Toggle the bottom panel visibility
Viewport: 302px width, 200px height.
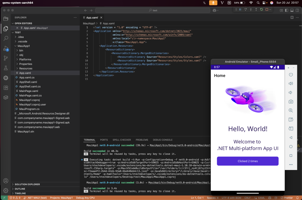click(292, 10)
